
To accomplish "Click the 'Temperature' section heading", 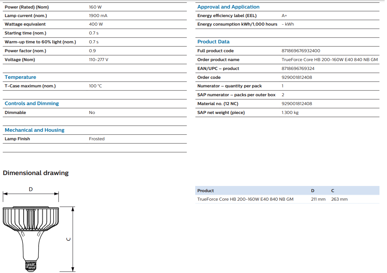I will [20, 77].
